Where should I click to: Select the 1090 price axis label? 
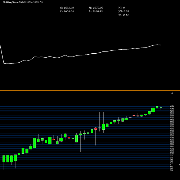(172, 148)
